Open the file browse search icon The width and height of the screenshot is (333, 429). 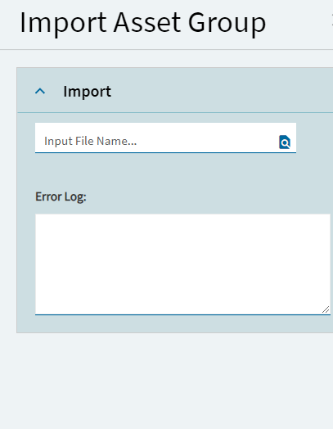285,142
